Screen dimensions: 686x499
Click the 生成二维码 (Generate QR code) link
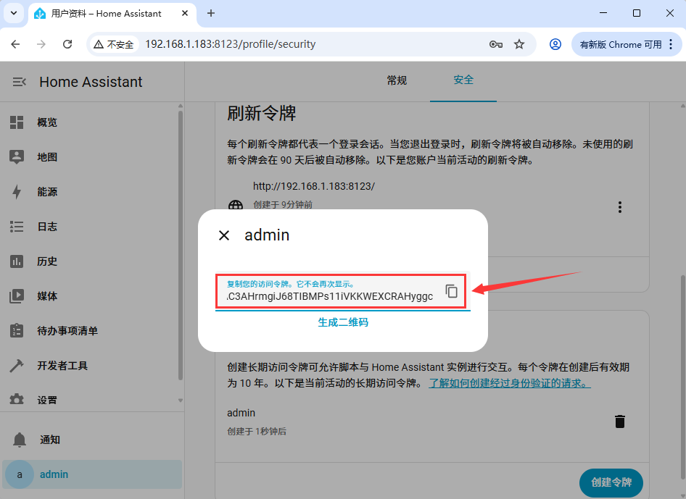[342, 322]
